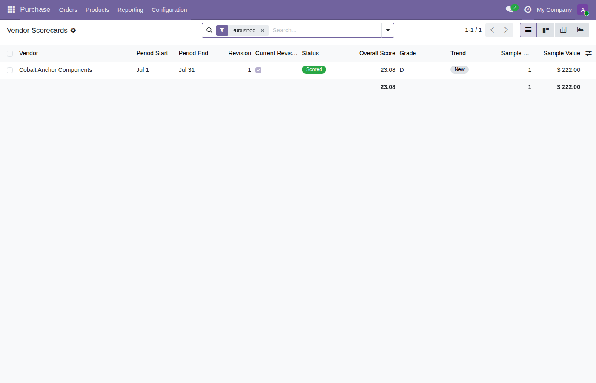Remove the Published filter facet
596x383 pixels.
click(x=263, y=31)
